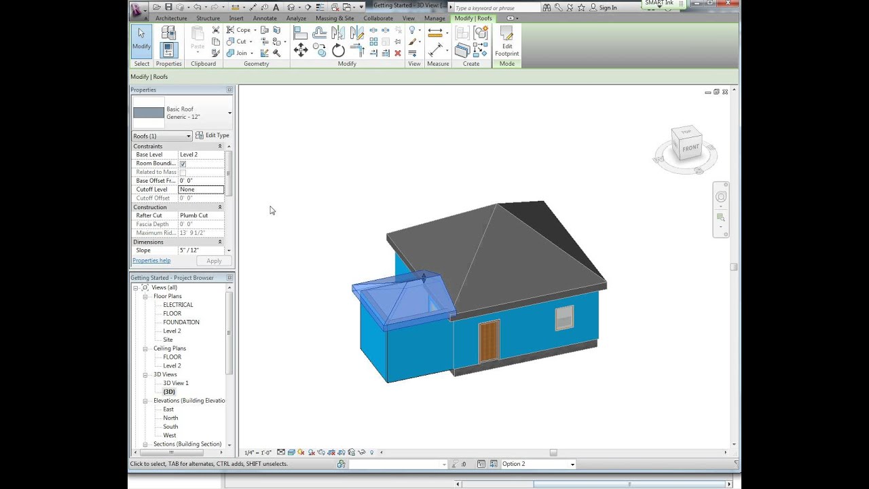Collapse the Floor Plans tree node

point(145,297)
